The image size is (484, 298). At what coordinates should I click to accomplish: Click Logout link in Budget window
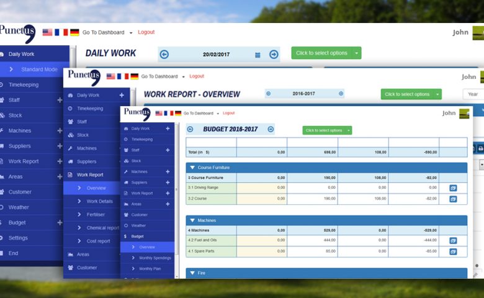pyautogui.click(x=228, y=113)
